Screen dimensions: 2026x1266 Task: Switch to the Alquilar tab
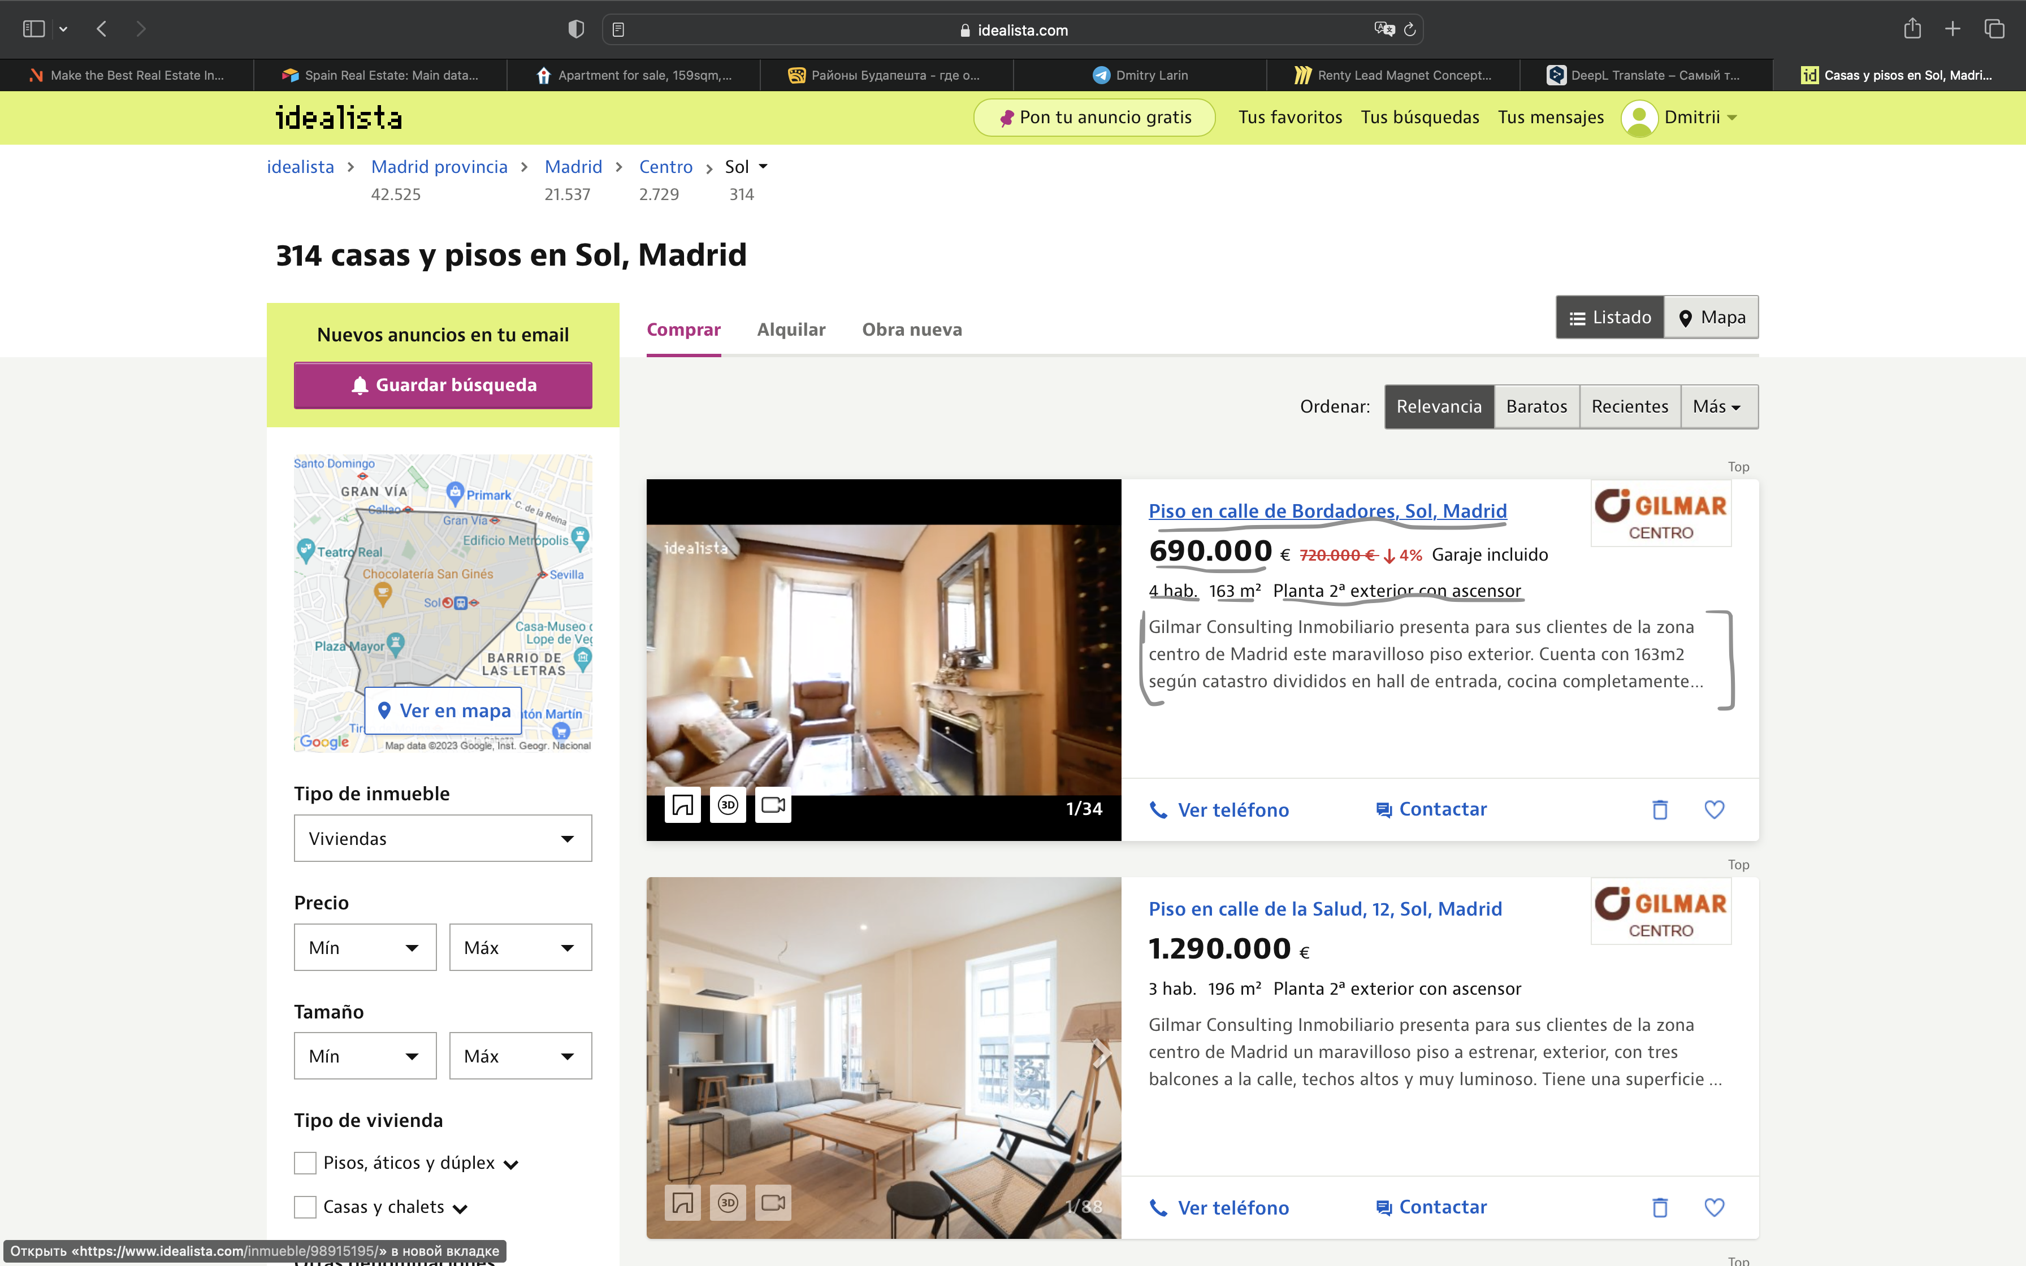(x=790, y=330)
